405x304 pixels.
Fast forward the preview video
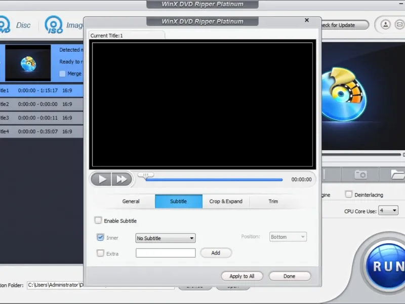(121, 179)
